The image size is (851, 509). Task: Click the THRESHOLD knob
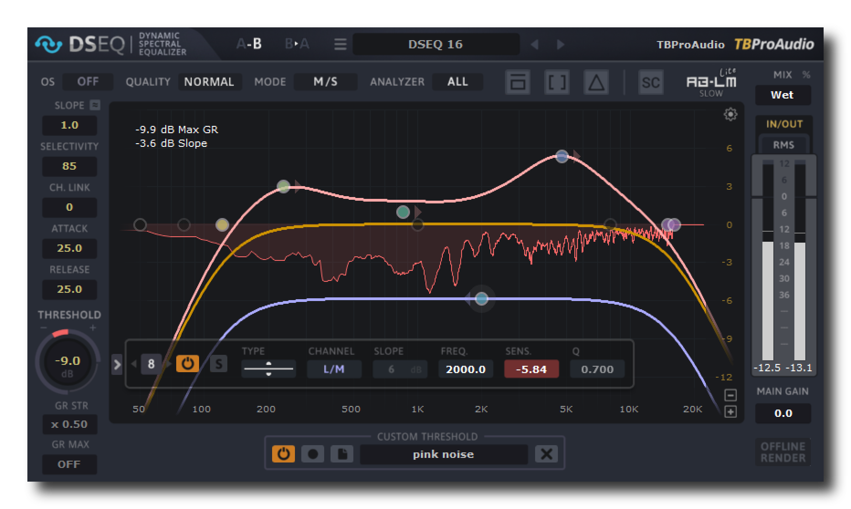68,363
